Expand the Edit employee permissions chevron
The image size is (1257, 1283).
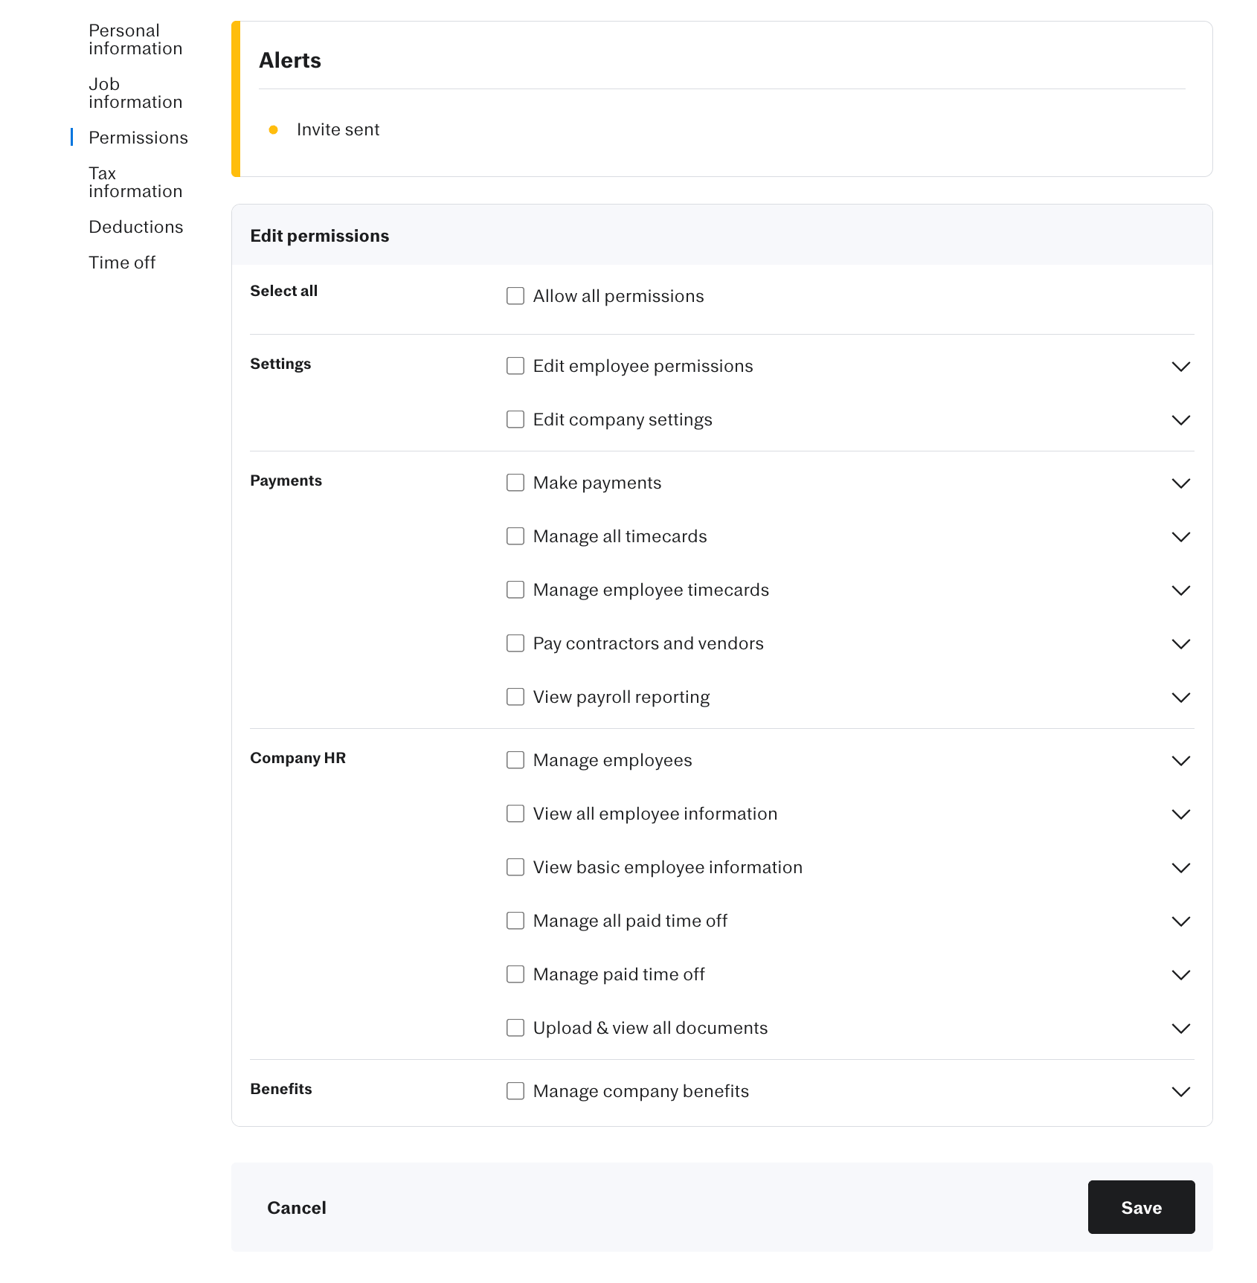(x=1180, y=367)
